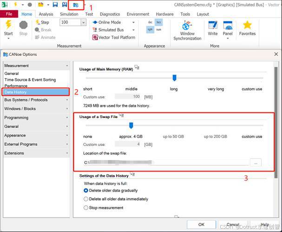Click the Stop circle icon in quick access toolbar

pos(30,5)
